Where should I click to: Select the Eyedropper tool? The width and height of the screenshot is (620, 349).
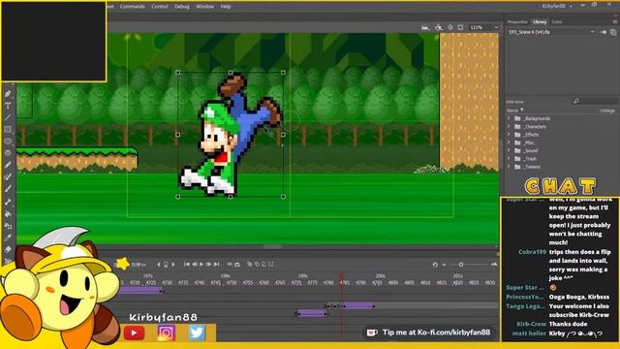(8, 238)
